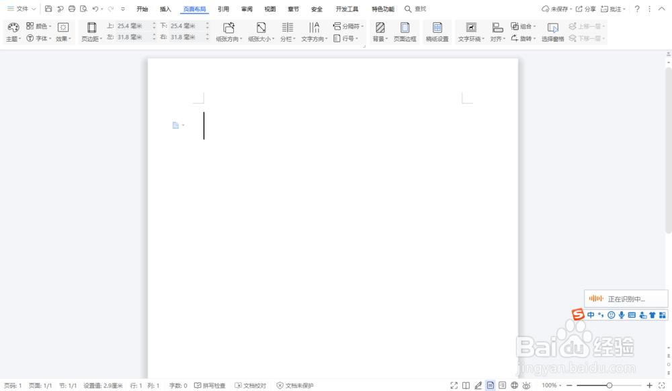The image size is (672, 391).
Task: Click the Sogou emoji smiley icon
Action: (611, 315)
